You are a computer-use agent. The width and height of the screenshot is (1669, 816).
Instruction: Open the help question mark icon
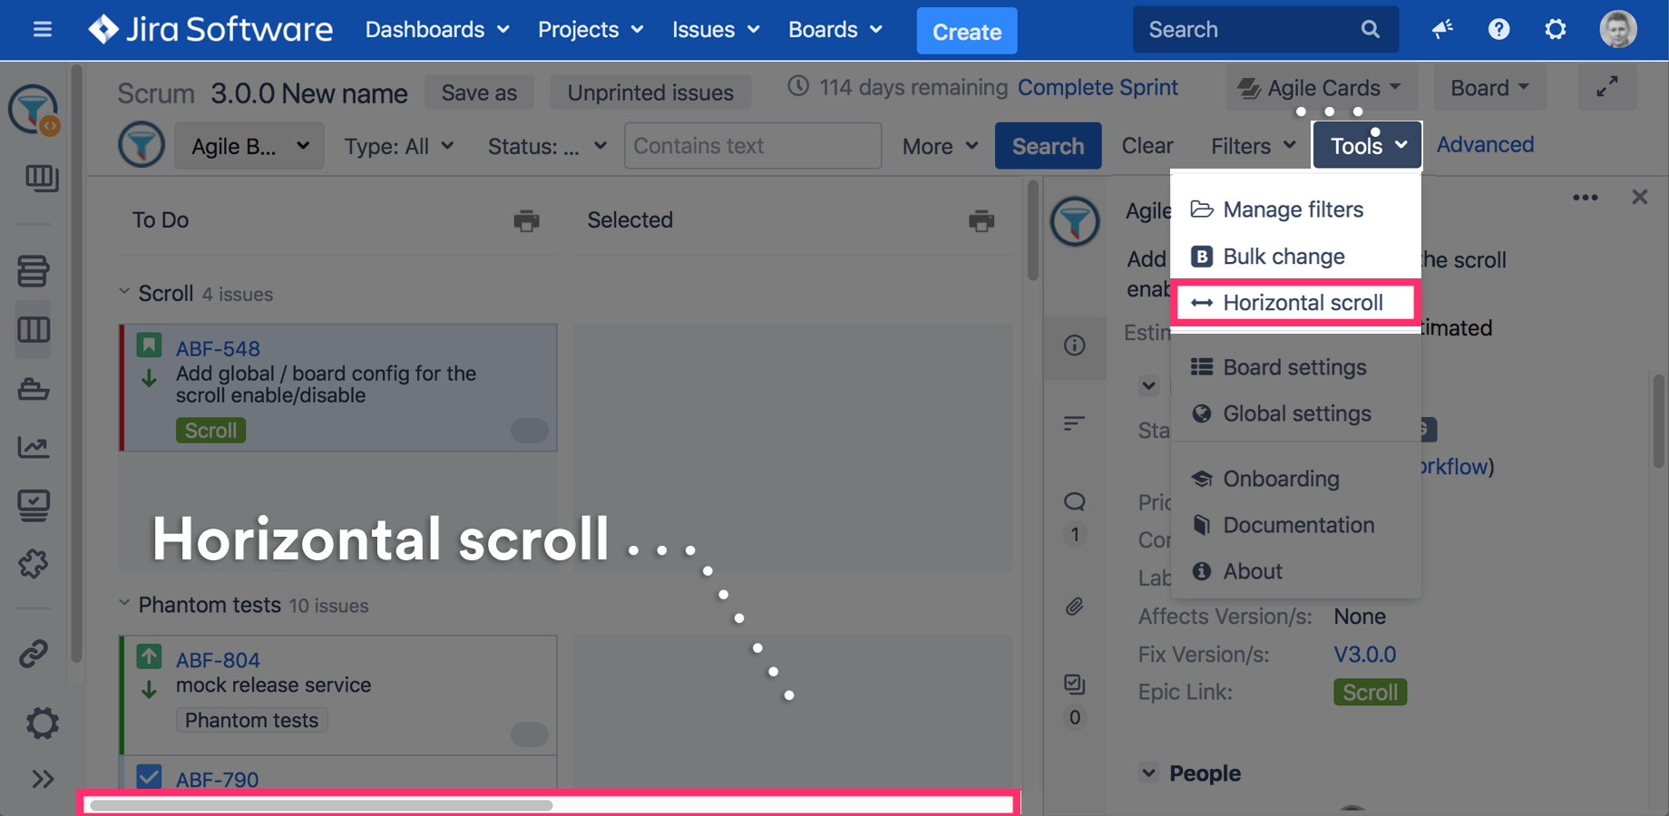1498,30
